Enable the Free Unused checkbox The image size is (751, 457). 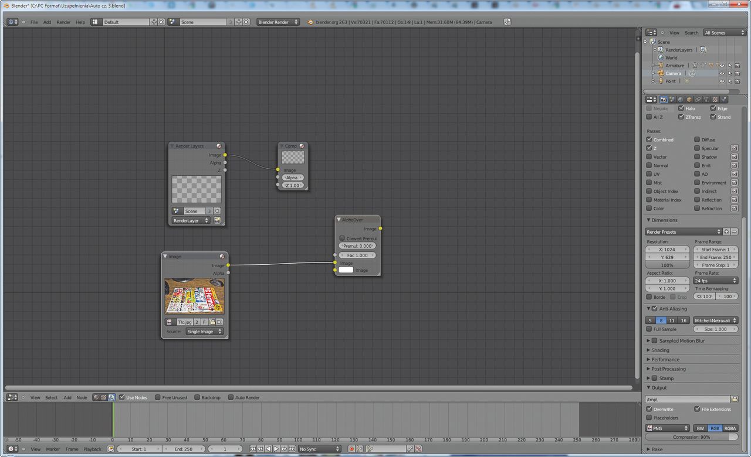pos(158,397)
